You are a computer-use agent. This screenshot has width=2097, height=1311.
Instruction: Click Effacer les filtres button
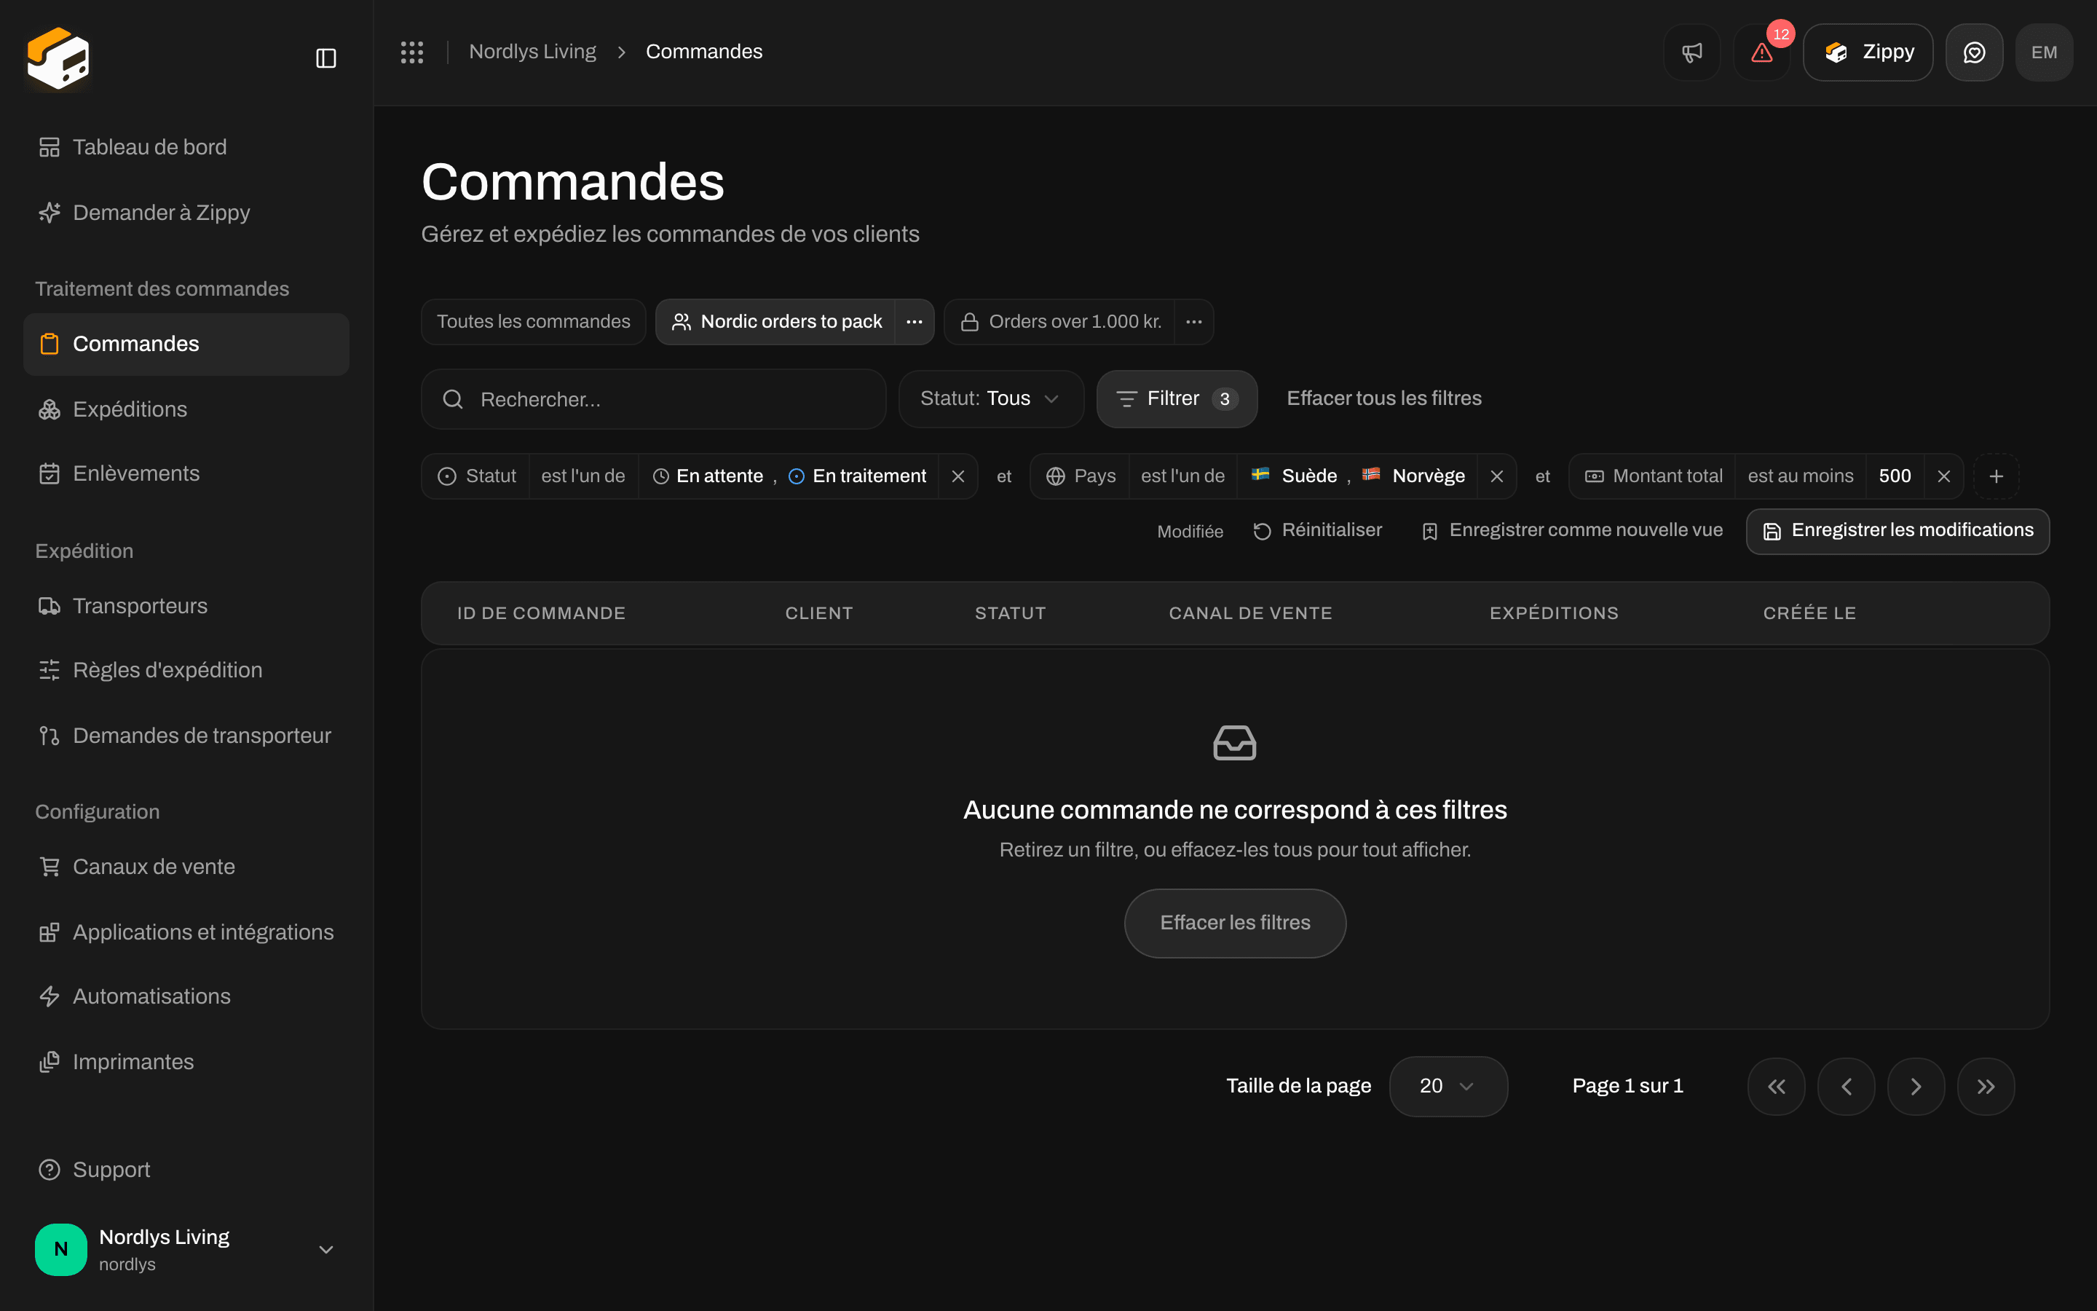click(1235, 923)
